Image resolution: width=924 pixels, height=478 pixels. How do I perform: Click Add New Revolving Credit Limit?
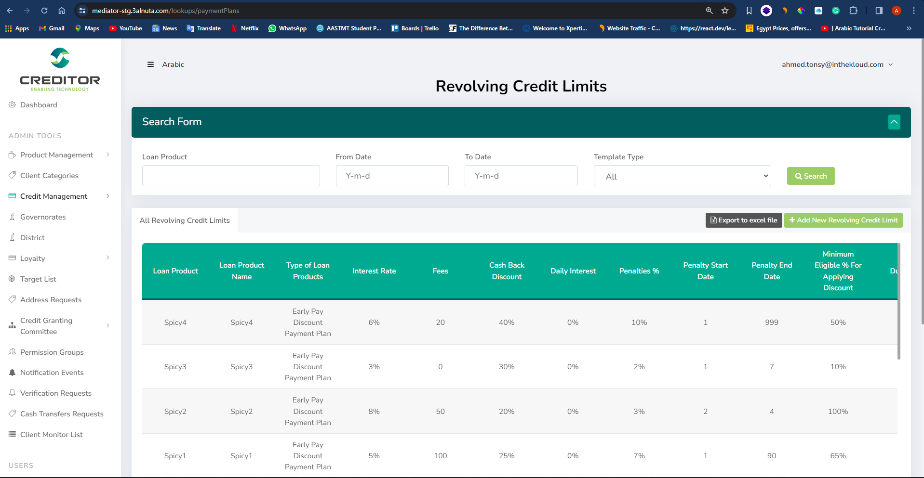(843, 220)
